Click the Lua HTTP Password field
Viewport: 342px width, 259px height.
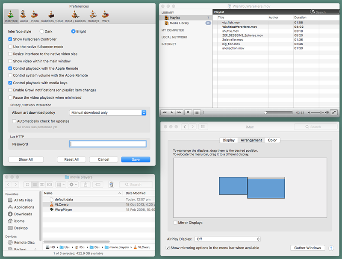pyautogui.click(x=109, y=144)
